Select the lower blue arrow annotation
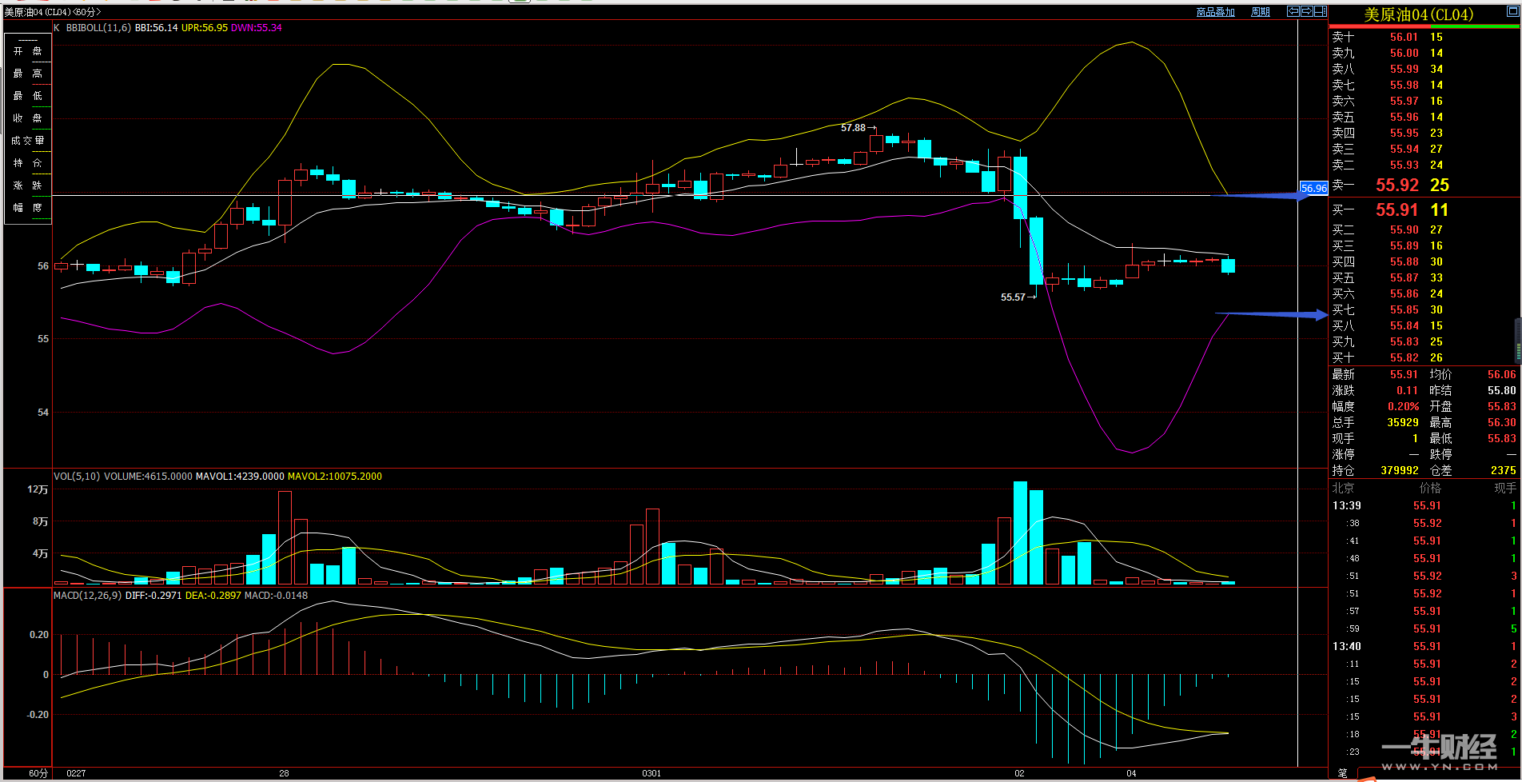 [x=1271, y=314]
